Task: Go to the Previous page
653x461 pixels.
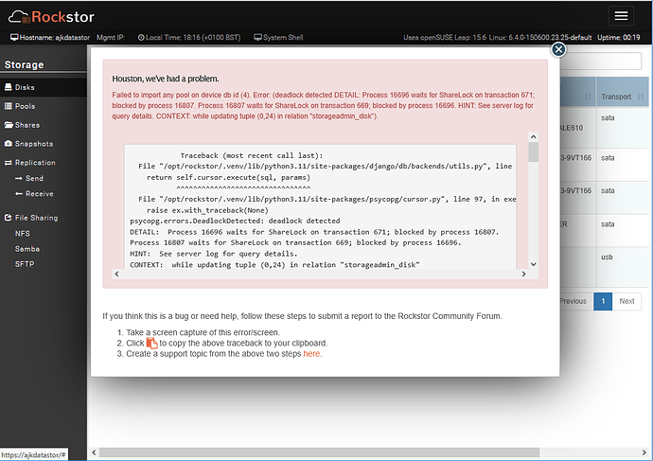Action: coord(573,301)
